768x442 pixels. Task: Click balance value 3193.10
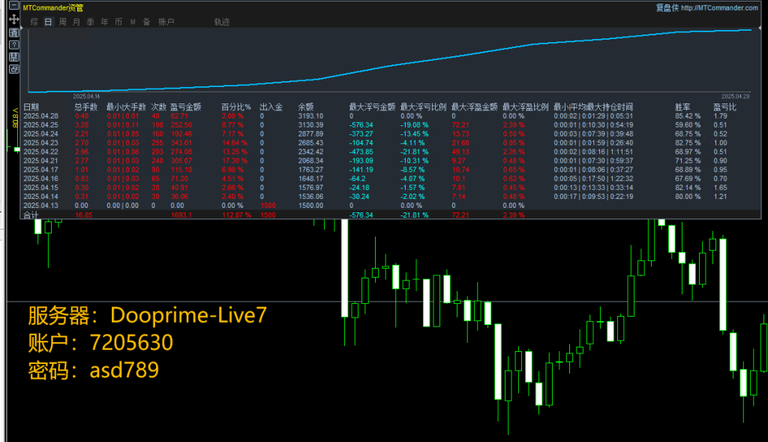(x=310, y=116)
